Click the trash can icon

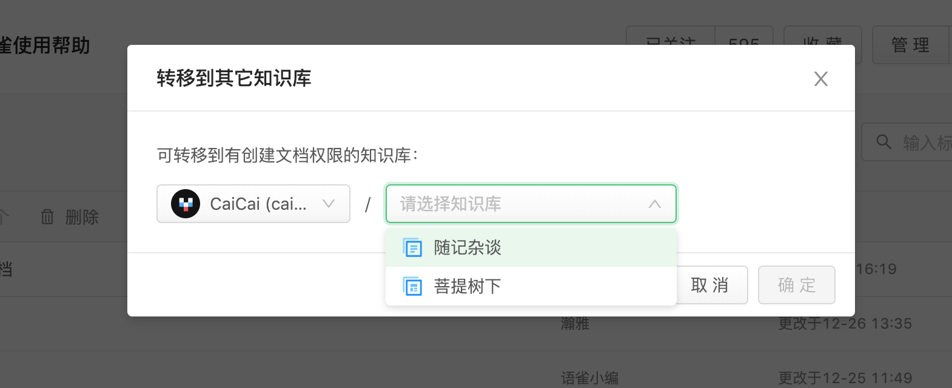tap(47, 216)
